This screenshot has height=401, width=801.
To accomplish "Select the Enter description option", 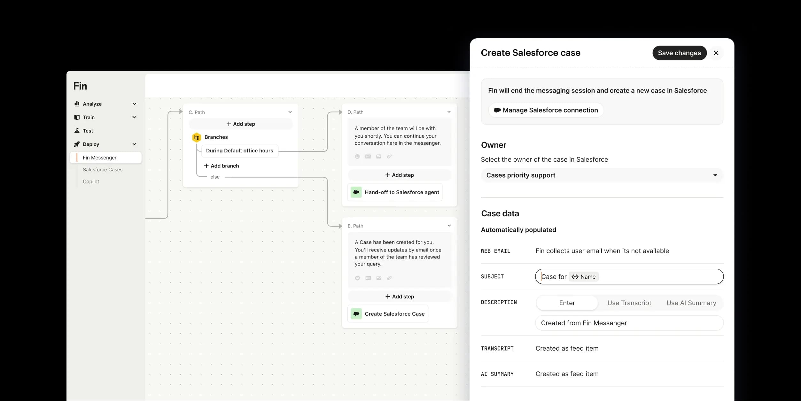I will [567, 303].
